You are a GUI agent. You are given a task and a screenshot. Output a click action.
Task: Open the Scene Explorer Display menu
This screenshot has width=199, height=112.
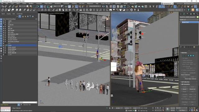[x=9, y=14]
